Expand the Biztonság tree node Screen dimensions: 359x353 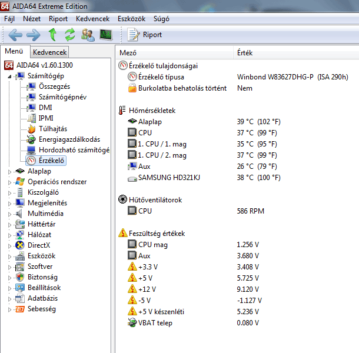[x=9, y=278]
